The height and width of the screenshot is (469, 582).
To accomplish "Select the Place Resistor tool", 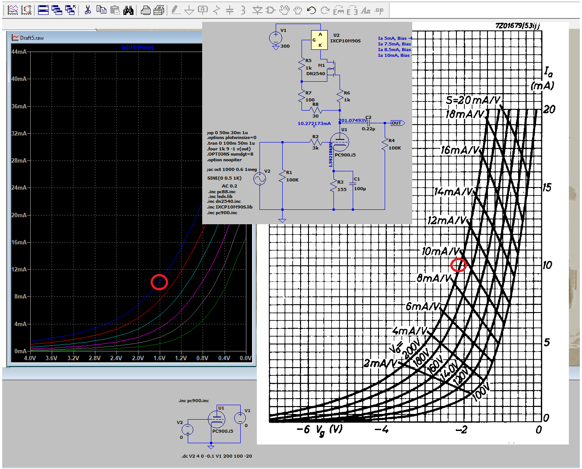I will [216, 10].
